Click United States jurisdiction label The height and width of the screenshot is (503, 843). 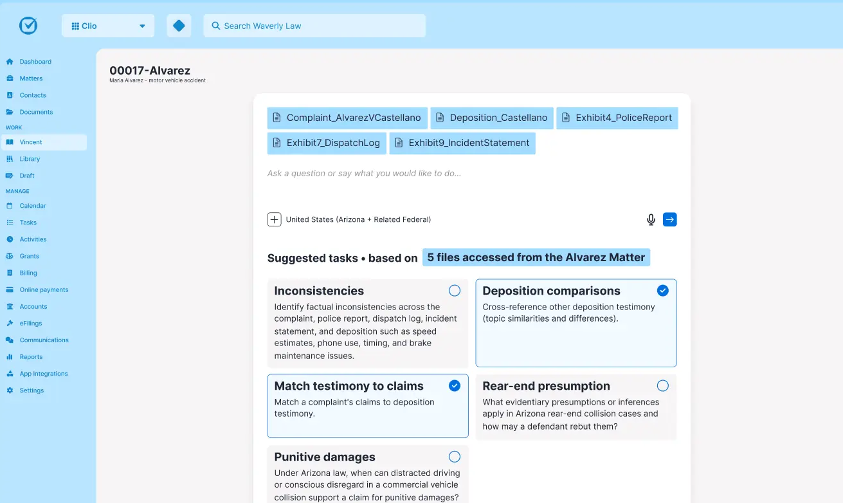(358, 219)
